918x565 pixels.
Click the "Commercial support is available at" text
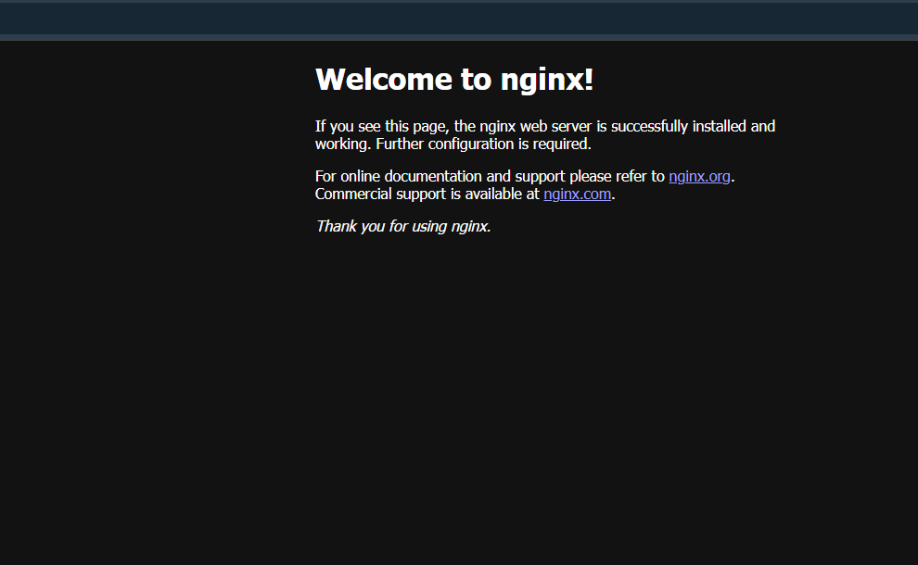tap(427, 194)
